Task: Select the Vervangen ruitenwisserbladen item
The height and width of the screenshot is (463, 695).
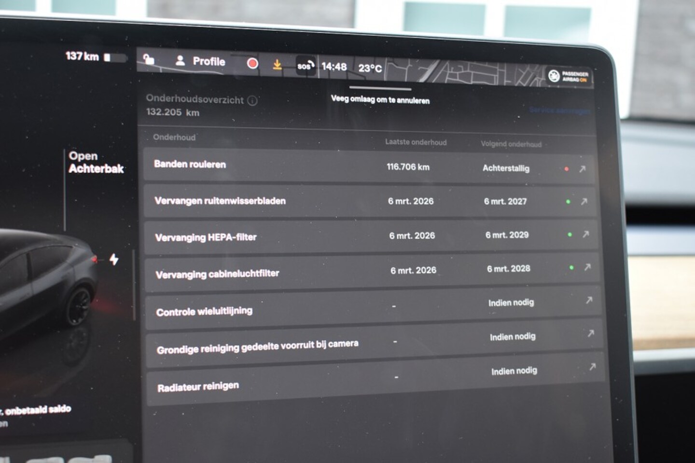Action: [370, 201]
